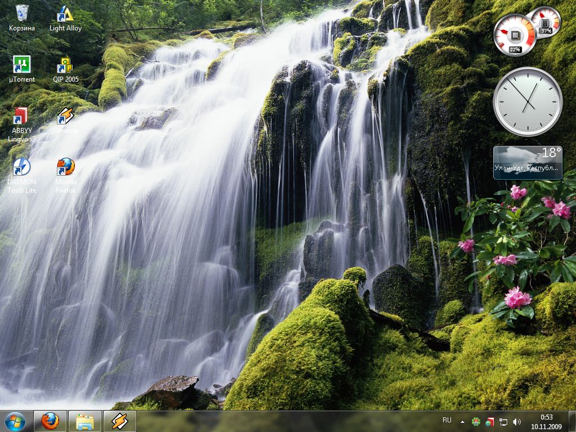
Task: Open the volume speaker tray control
Action: pos(517,421)
